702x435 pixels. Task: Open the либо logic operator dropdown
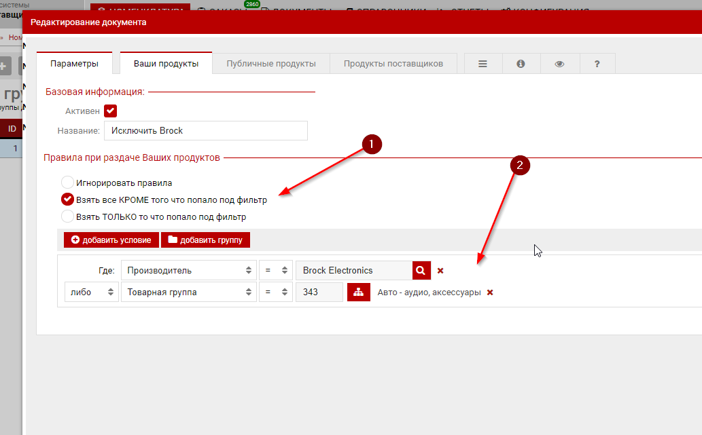(x=90, y=292)
